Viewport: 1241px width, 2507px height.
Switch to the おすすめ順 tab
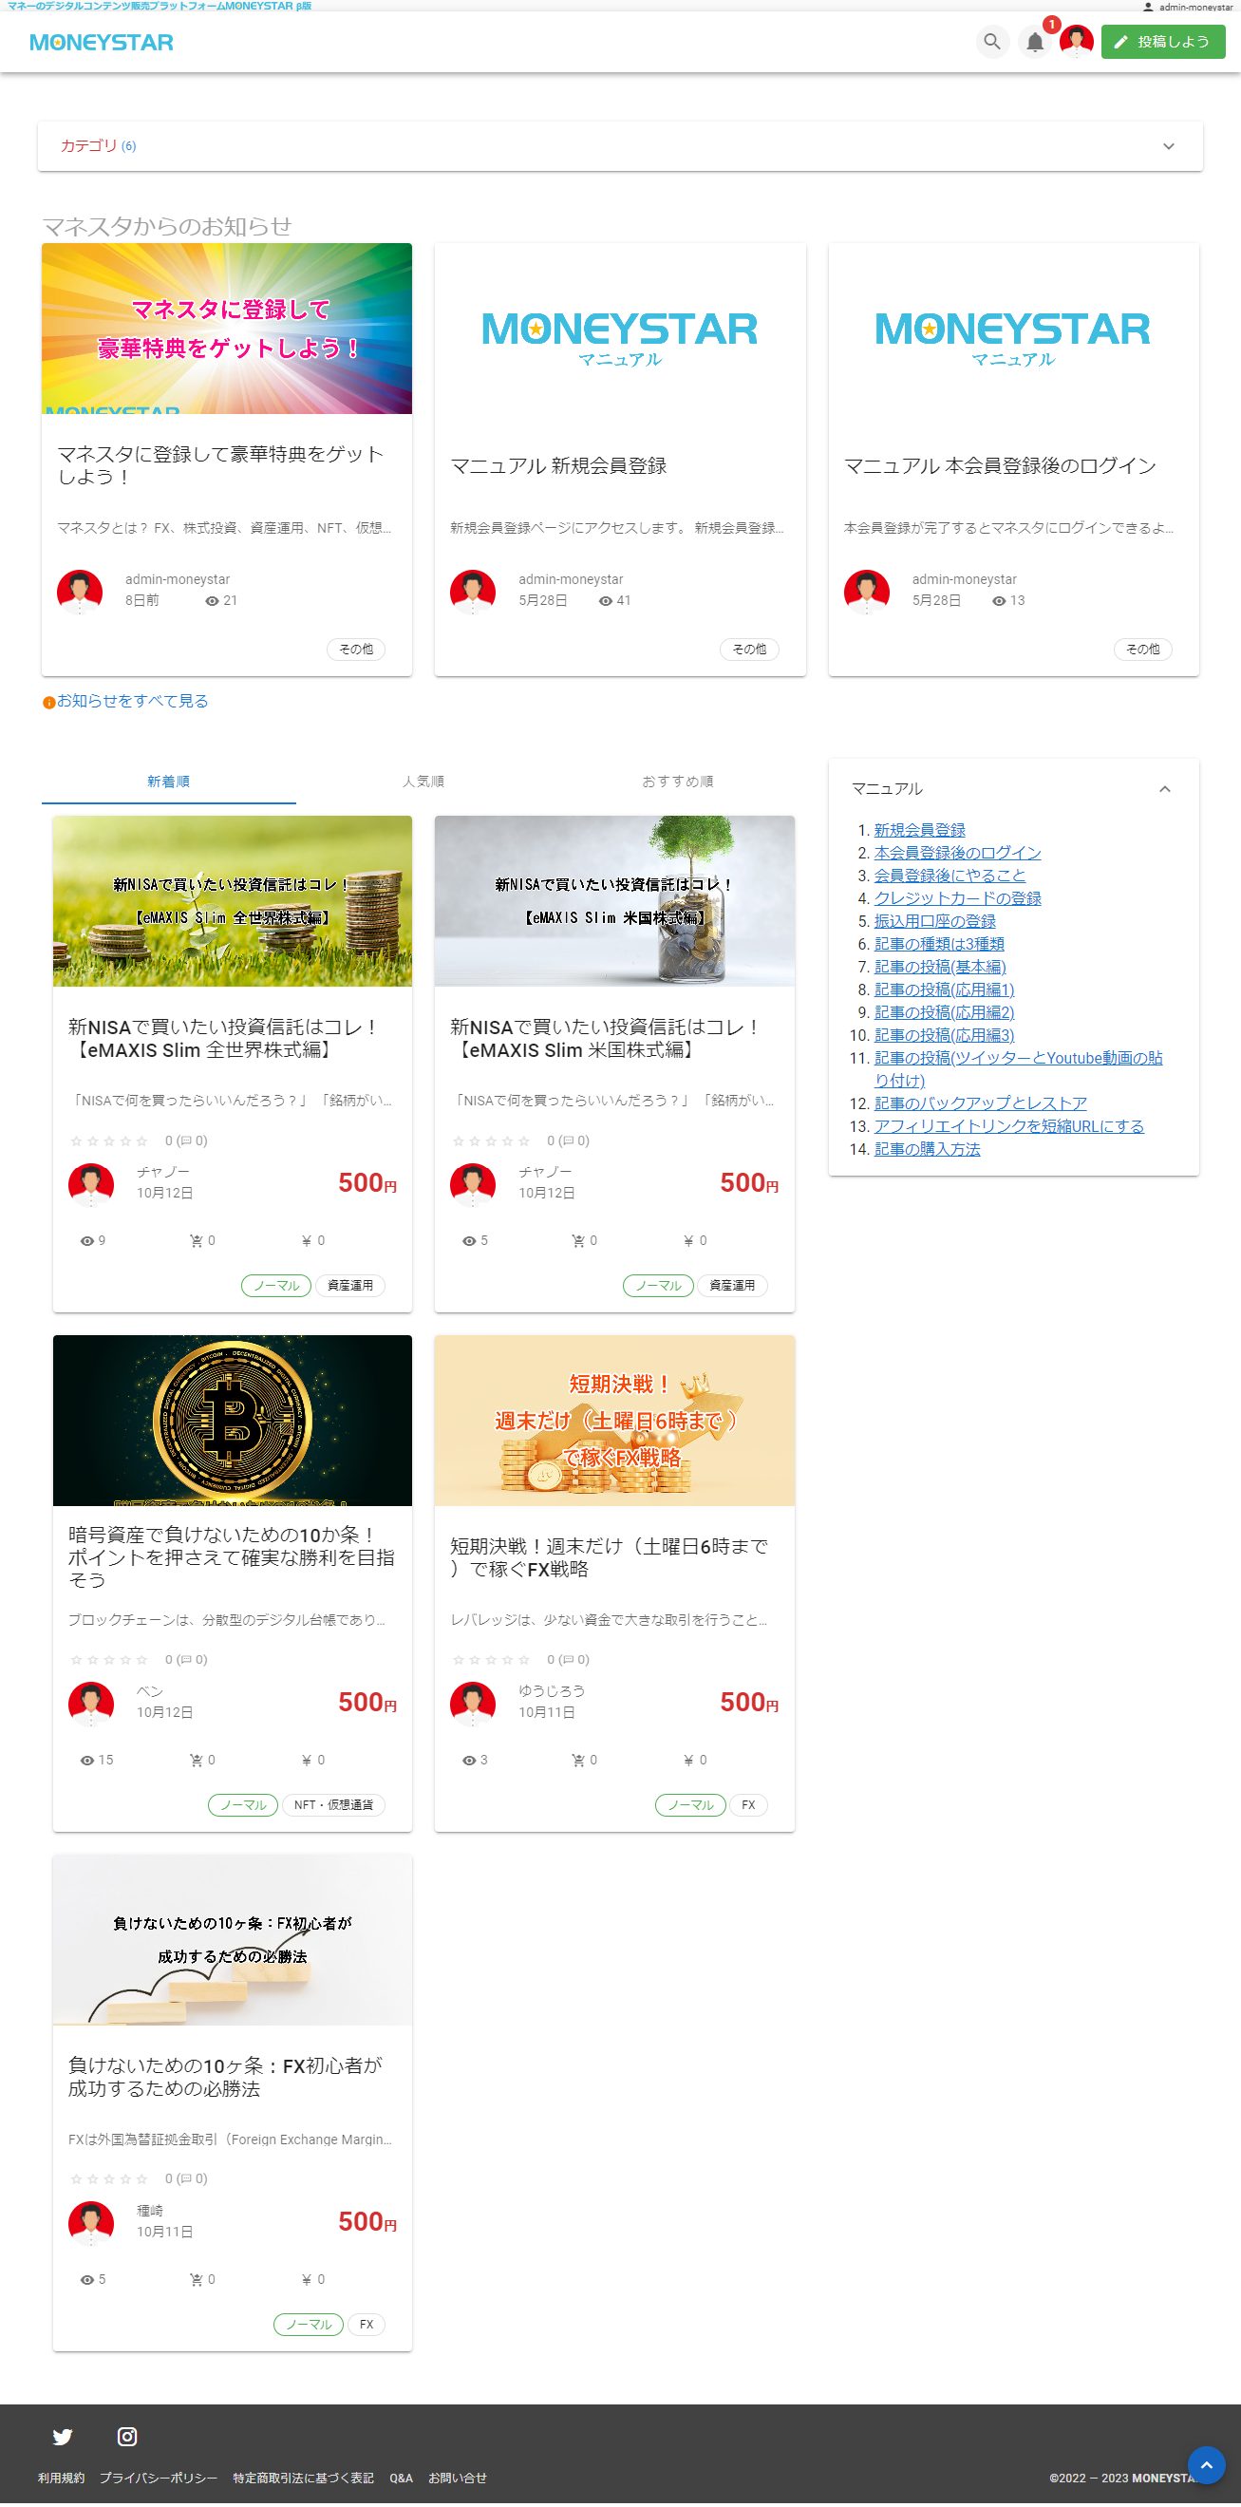[677, 782]
